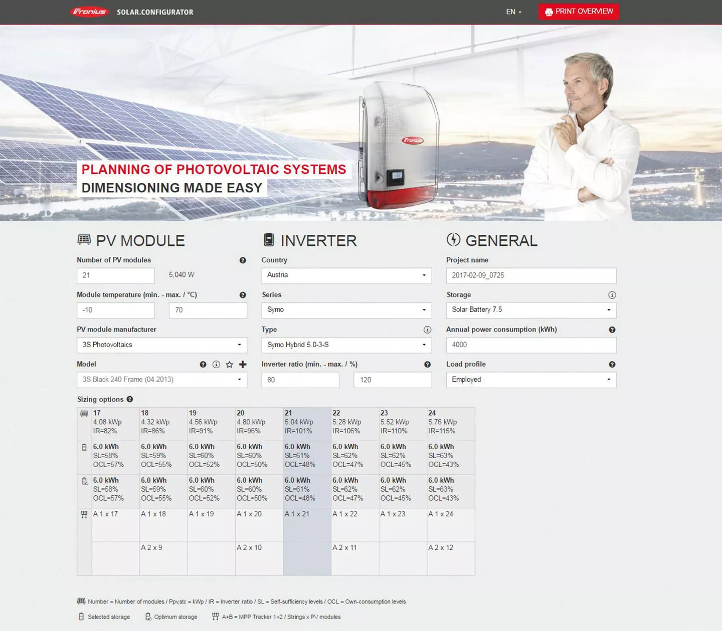This screenshot has height=631, width=722.
Task: Click string cell A 2 x 12
Action: [451, 558]
